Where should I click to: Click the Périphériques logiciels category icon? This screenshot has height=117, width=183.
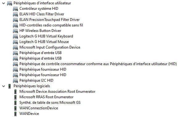10,86
